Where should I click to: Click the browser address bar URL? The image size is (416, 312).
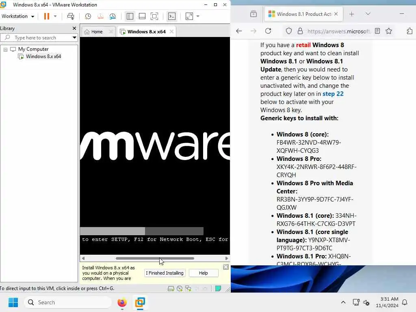pyautogui.click(x=338, y=31)
